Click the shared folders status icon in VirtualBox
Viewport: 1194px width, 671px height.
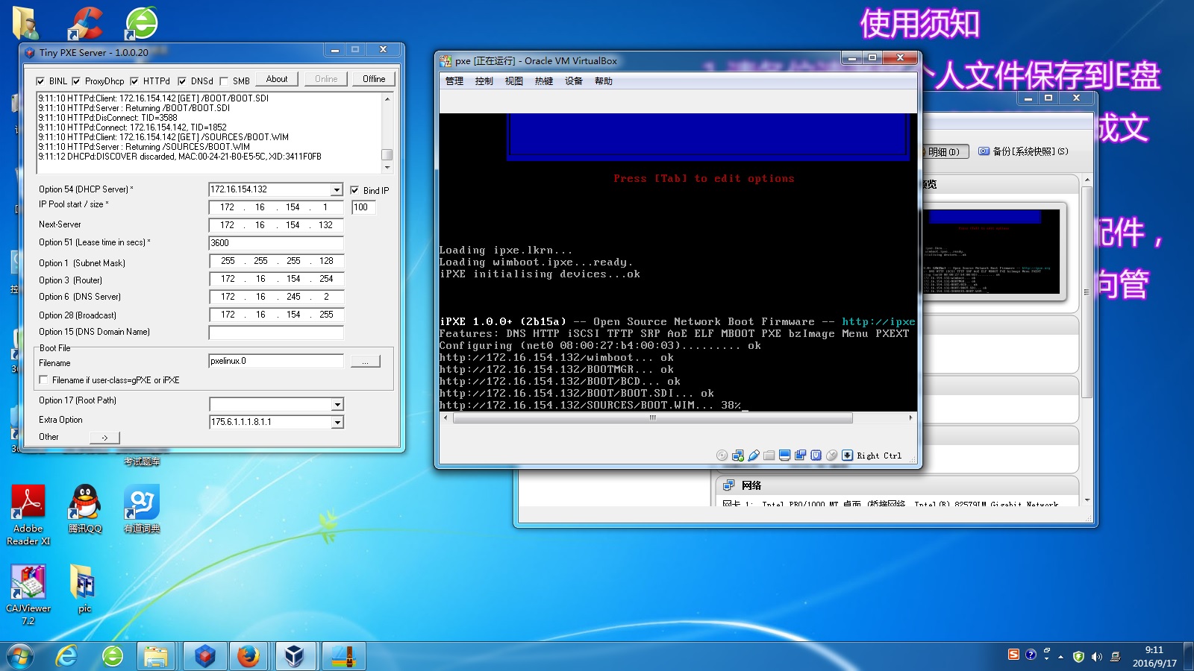coord(769,456)
